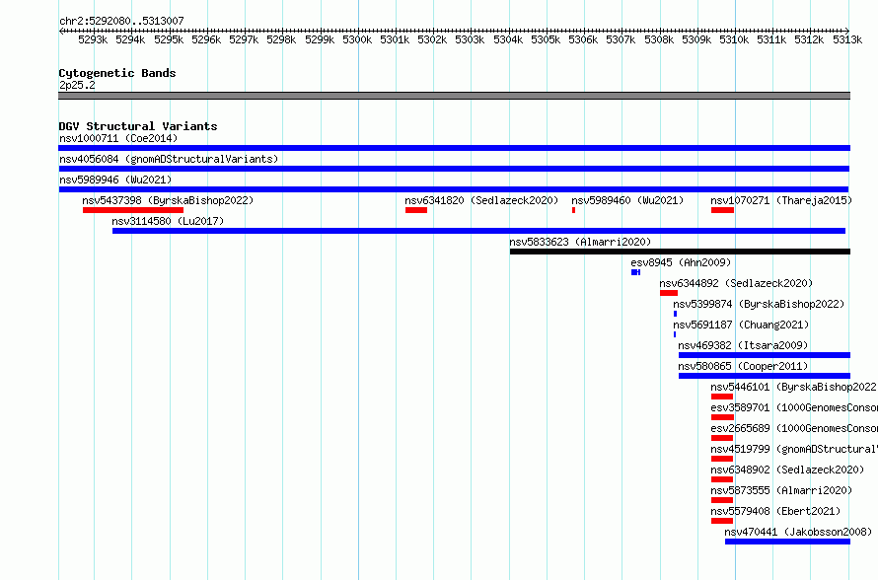Select red bar under nsv6341820
878x580 pixels.
pos(416,210)
